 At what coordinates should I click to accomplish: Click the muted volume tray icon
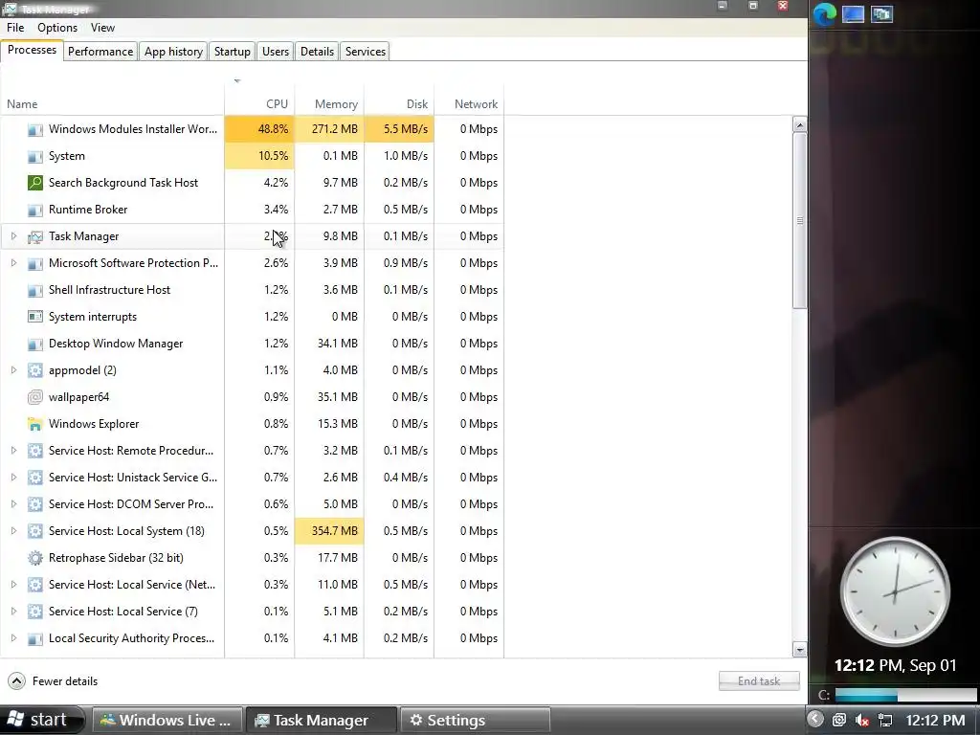[862, 720]
